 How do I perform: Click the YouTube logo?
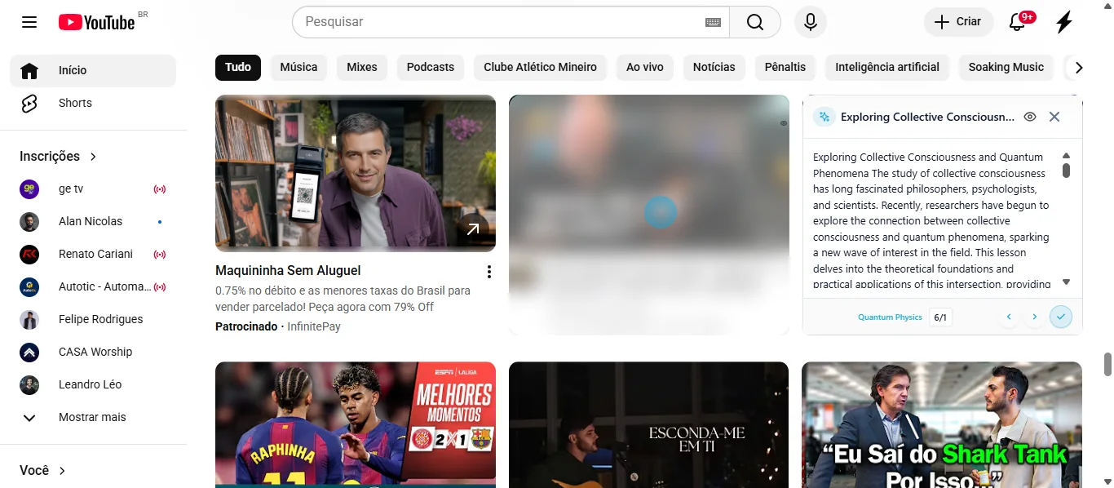pos(98,22)
